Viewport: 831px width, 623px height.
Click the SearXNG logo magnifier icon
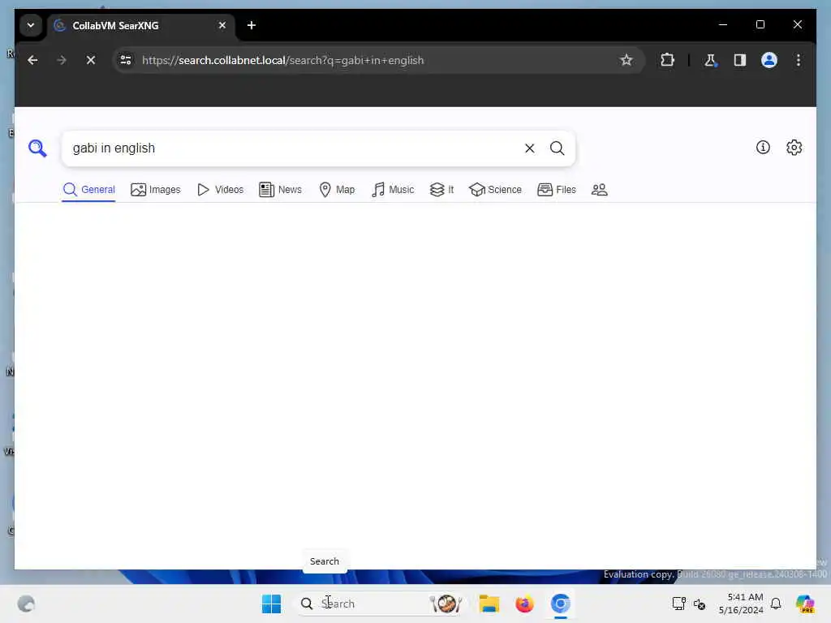coord(37,148)
